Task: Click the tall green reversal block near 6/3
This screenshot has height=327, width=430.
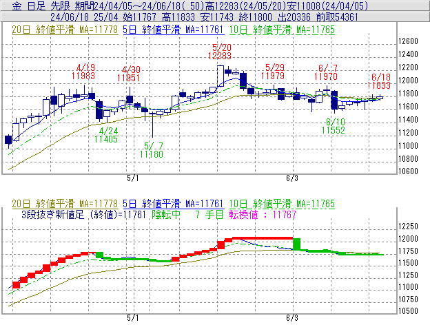Action: tap(297, 244)
